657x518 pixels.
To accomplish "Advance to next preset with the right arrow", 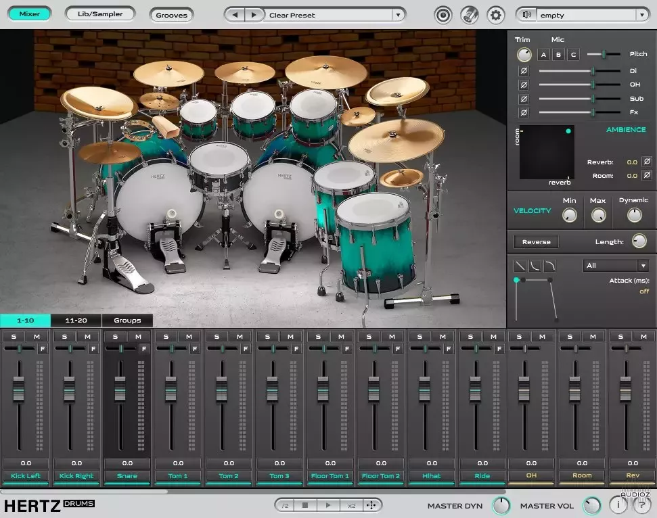I will pos(254,14).
